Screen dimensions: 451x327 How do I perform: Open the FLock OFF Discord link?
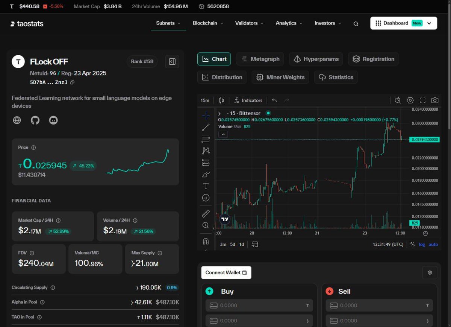tap(53, 120)
